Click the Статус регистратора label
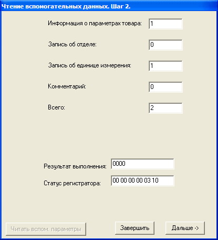218x240 pixels. pyautogui.click(x=72, y=183)
